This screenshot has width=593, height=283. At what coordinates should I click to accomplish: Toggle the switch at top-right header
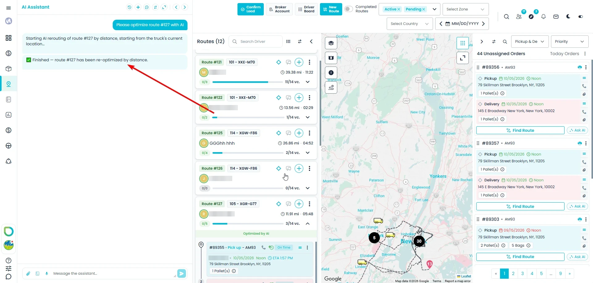[581, 17]
